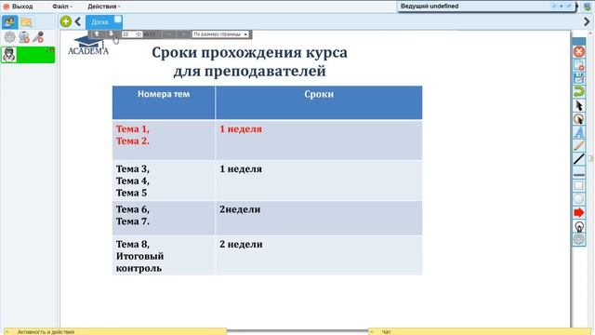Switch to the Доска tab
The width and height of the screenshot is (595, 335).
tap(99, 22)
